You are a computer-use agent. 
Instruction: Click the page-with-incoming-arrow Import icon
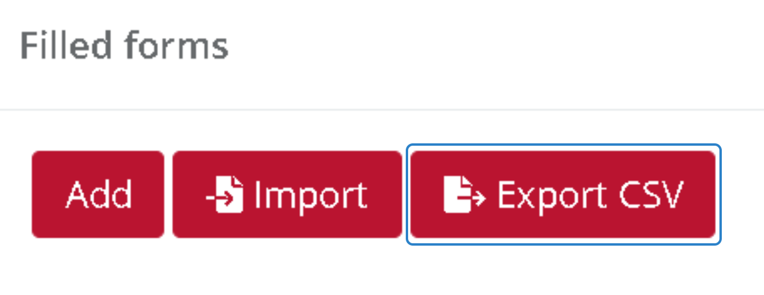pos(225,194)
